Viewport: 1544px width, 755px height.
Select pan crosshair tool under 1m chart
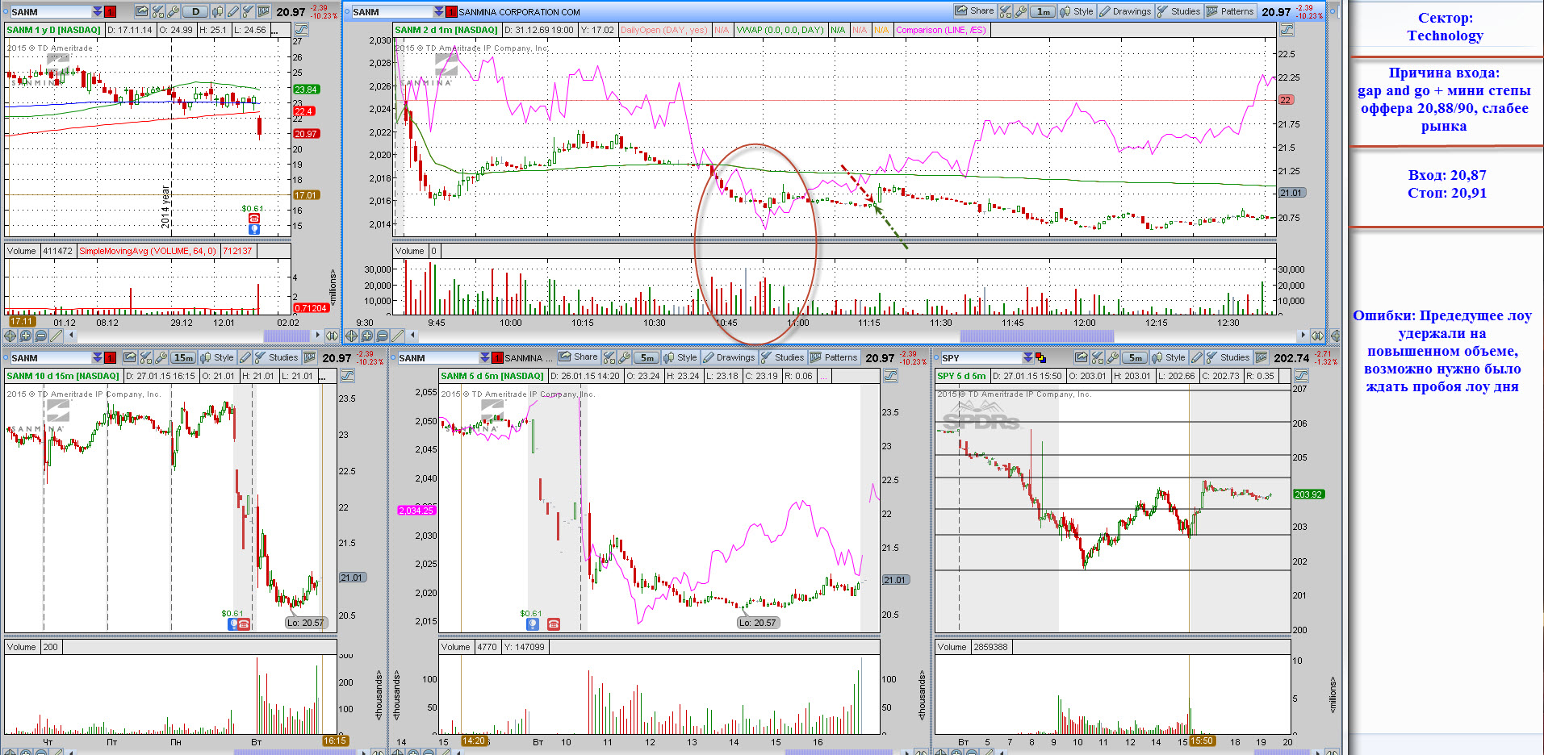(351, 336)
